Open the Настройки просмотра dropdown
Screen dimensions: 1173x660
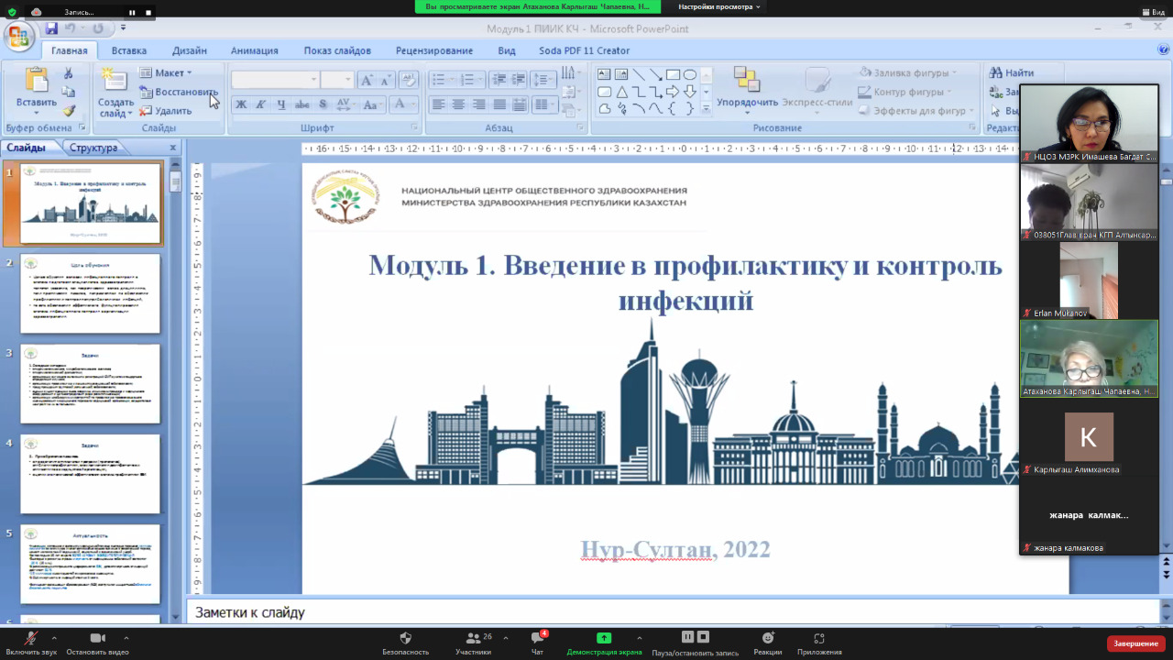click(719, 6)
